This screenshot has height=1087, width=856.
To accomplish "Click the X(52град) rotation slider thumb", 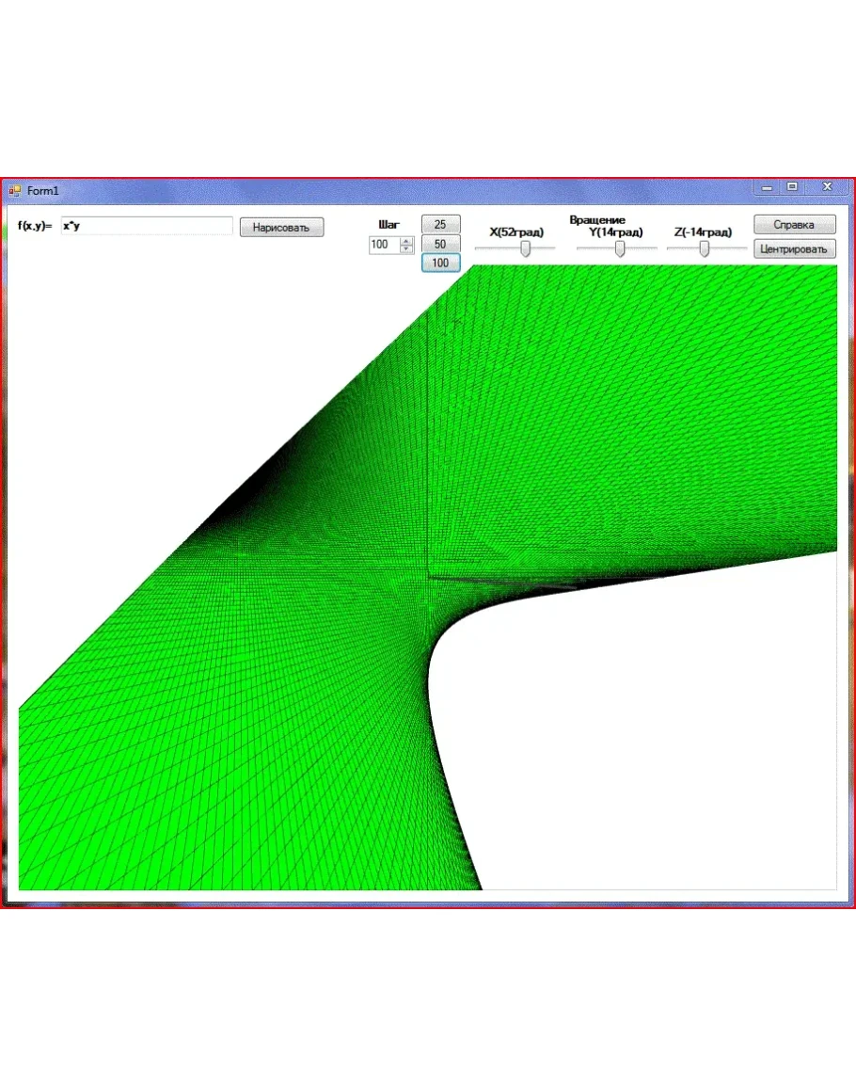I will point(526,248).
